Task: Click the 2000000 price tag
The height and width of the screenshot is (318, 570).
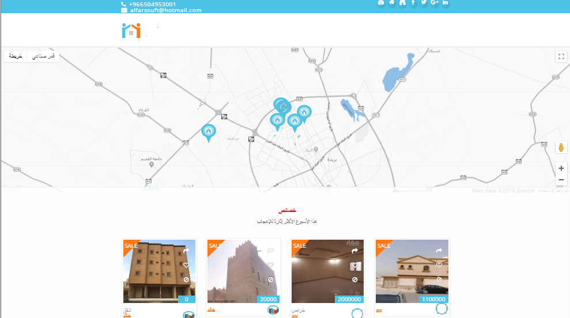Action: (x=349, y=300)
